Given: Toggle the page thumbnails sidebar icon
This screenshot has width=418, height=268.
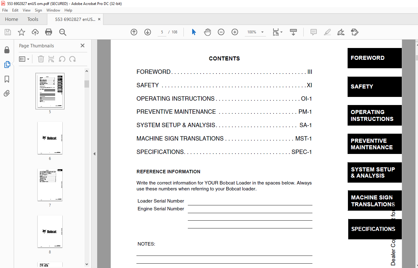Looking at the screenshot, I should pos(7,65).
